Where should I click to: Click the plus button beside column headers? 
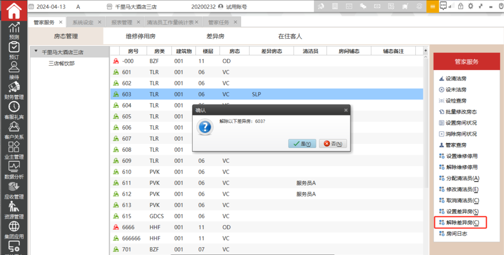click(x=425, y=51)
